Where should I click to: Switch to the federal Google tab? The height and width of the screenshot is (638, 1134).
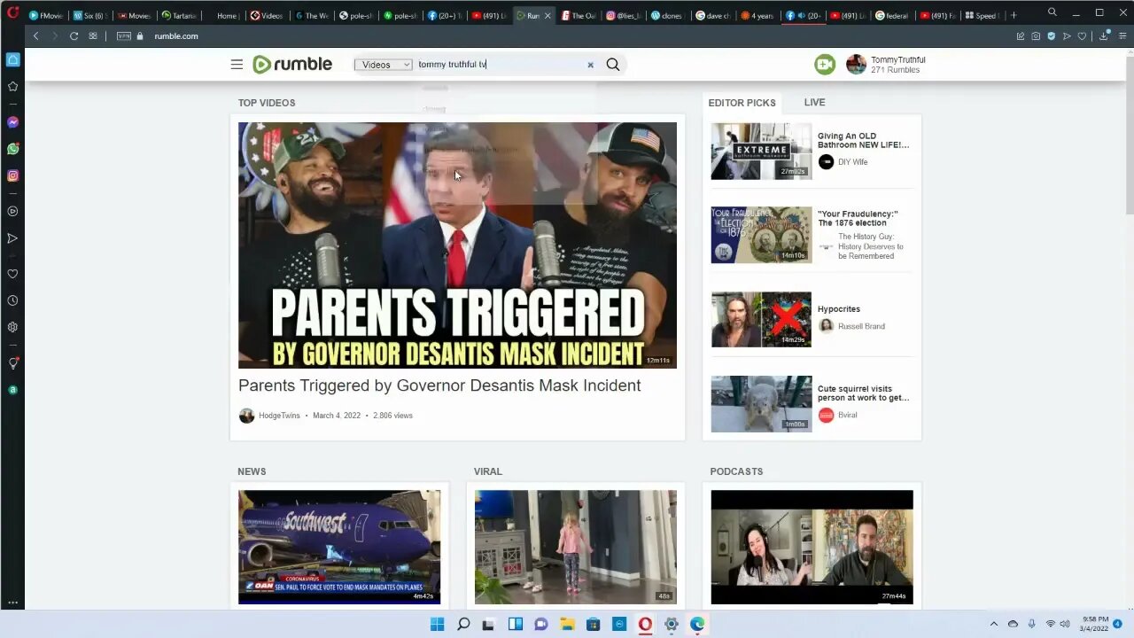pyautogui.click(x=892, y=15)
